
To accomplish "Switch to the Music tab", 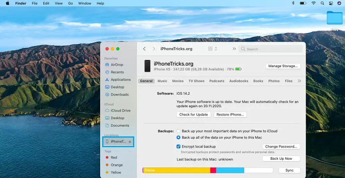I will click(x=162, y=81).
